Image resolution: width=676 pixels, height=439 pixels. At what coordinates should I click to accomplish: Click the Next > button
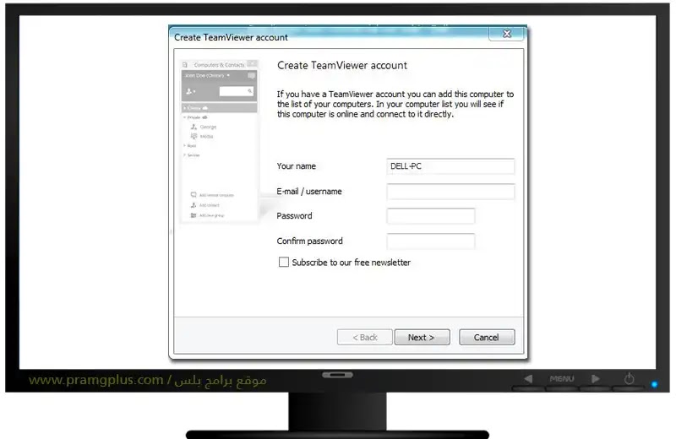(422, 338)
